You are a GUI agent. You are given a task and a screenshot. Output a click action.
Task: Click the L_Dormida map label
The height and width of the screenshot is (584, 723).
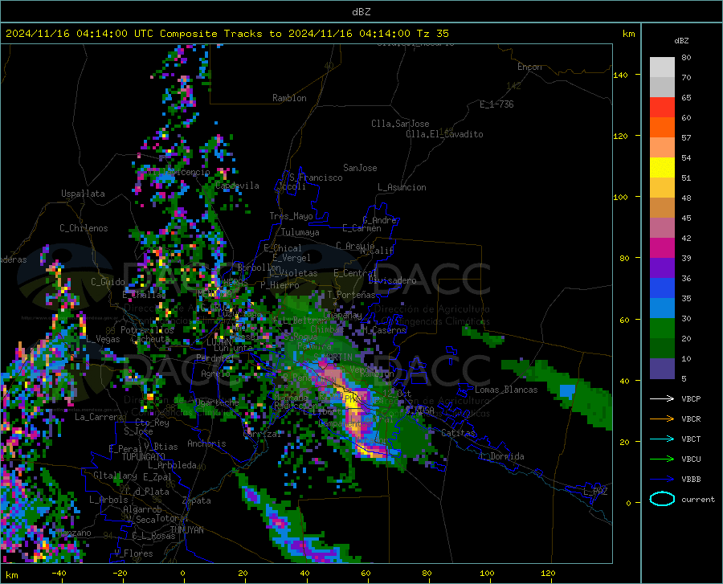pos(501,456)
